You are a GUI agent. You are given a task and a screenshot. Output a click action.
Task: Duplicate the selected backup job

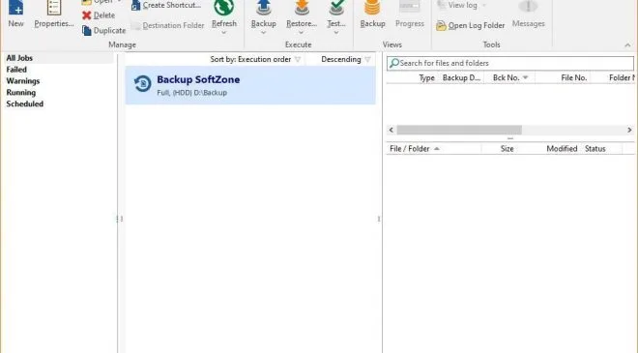[x=103, y=31]
